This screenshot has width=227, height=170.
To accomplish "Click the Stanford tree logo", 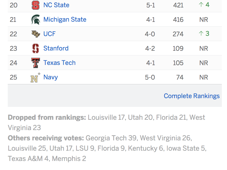I will (36, 48).
